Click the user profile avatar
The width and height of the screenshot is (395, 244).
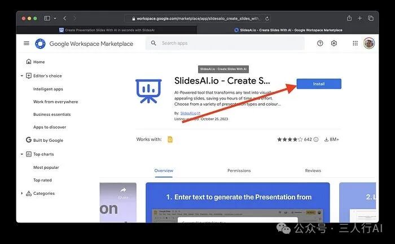pyautogui.click(x=369, y=43)
